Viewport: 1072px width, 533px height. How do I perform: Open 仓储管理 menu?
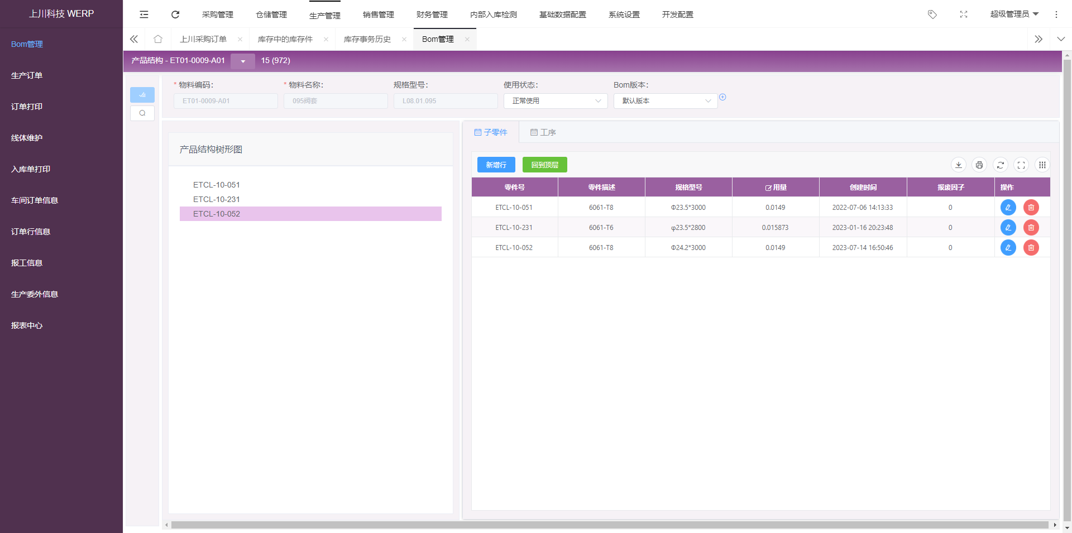(x=271, y=15)
